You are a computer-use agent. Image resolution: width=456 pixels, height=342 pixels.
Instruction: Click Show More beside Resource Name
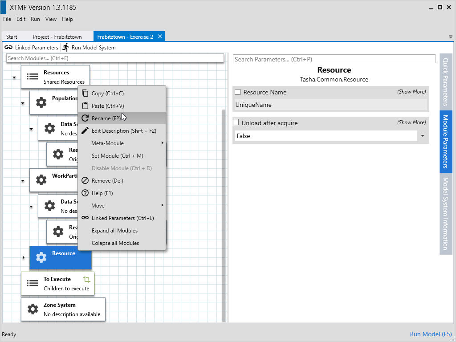(411, 92)
